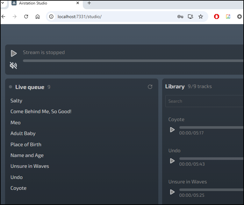Image resolution: width=244 pixels, height=205 pixels.
Task: Toggle the muted speaker icon
Action: pos(13,65)
